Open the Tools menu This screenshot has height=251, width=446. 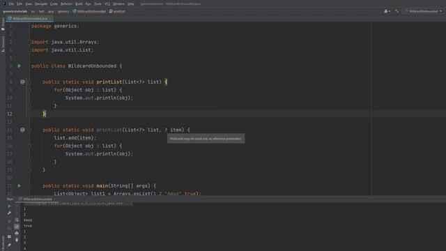tap(98, 4)
